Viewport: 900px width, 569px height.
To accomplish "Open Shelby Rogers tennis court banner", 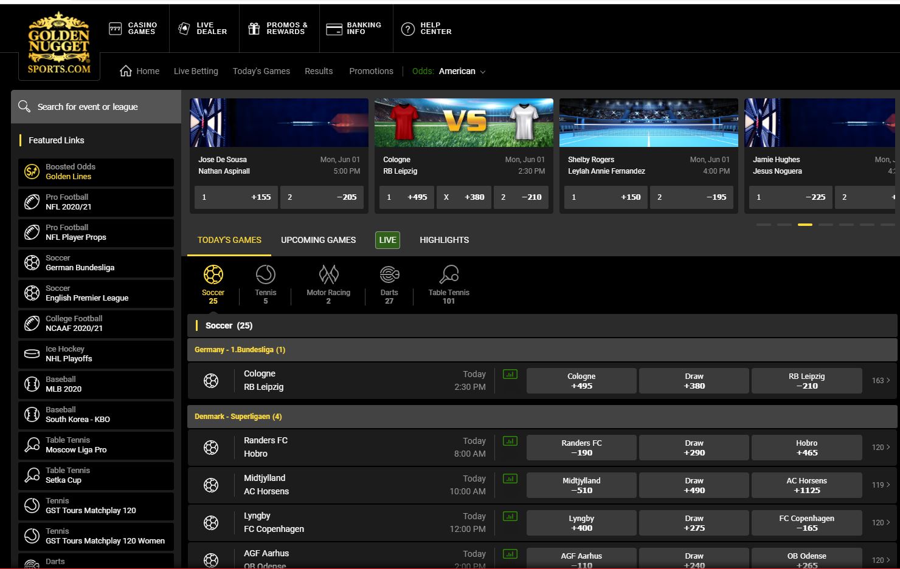I will click(x=649, y=123).
